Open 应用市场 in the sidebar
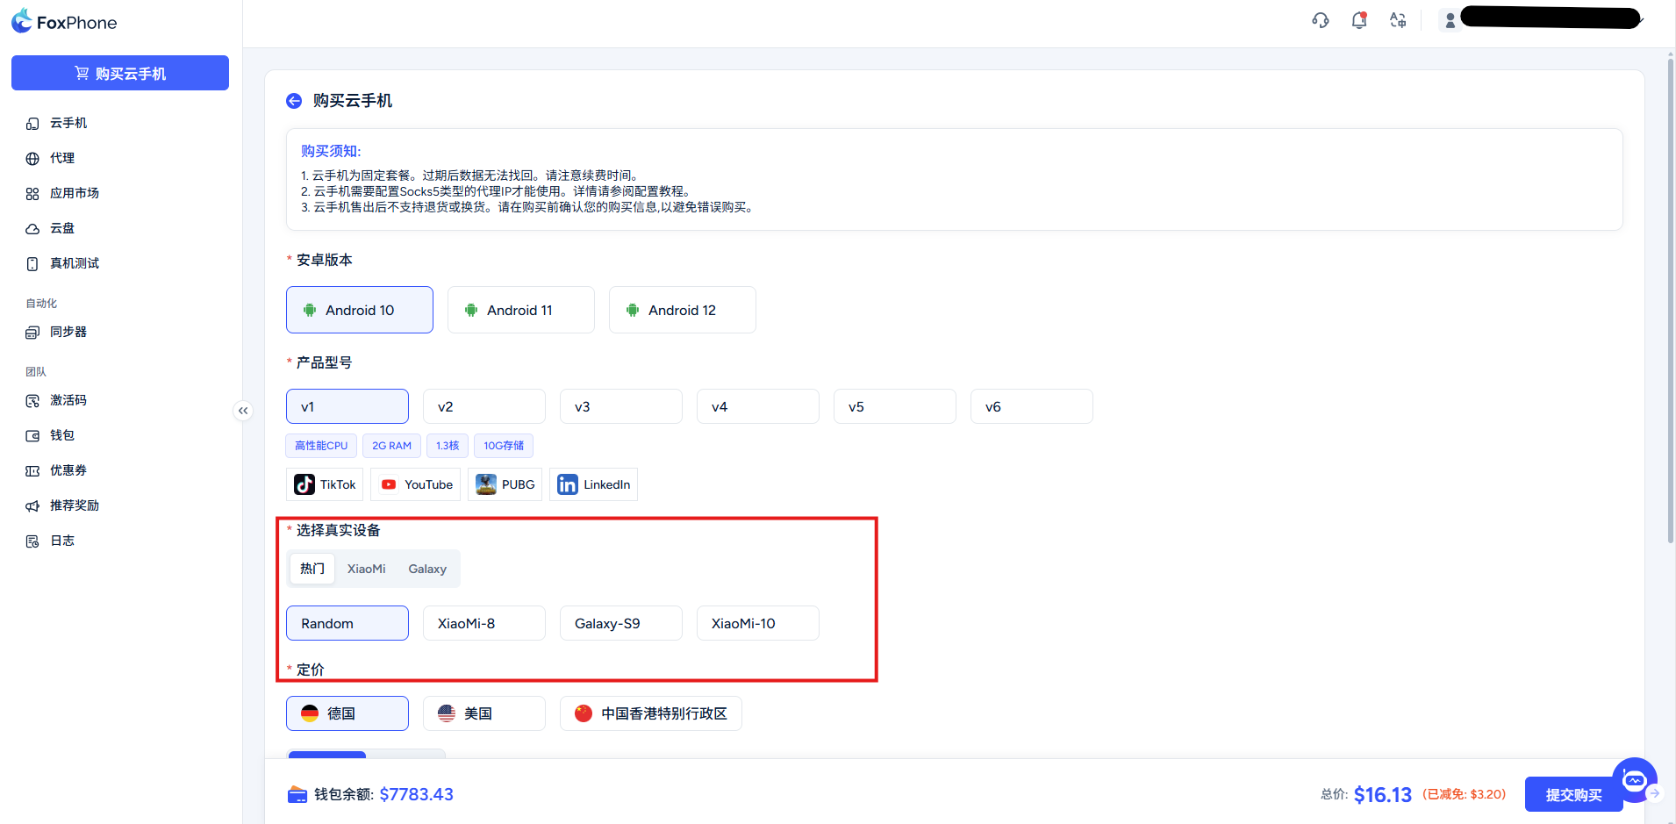Screen dimensions: 1676x824 click(74, 193)
